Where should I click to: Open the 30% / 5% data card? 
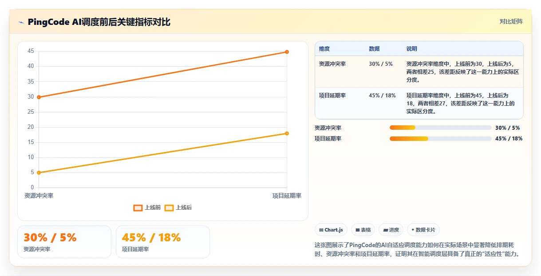click(64, 242)
